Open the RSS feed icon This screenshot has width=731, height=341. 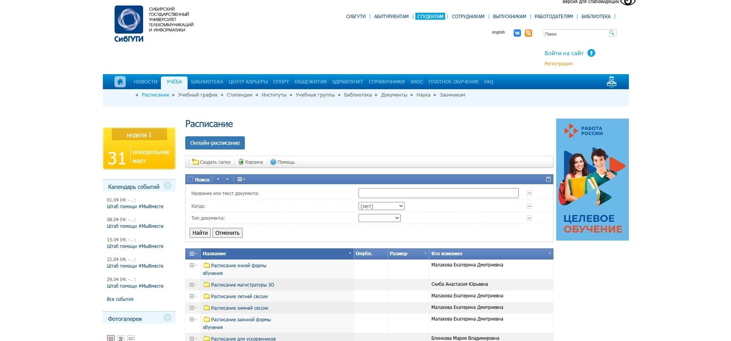(528, 33)
